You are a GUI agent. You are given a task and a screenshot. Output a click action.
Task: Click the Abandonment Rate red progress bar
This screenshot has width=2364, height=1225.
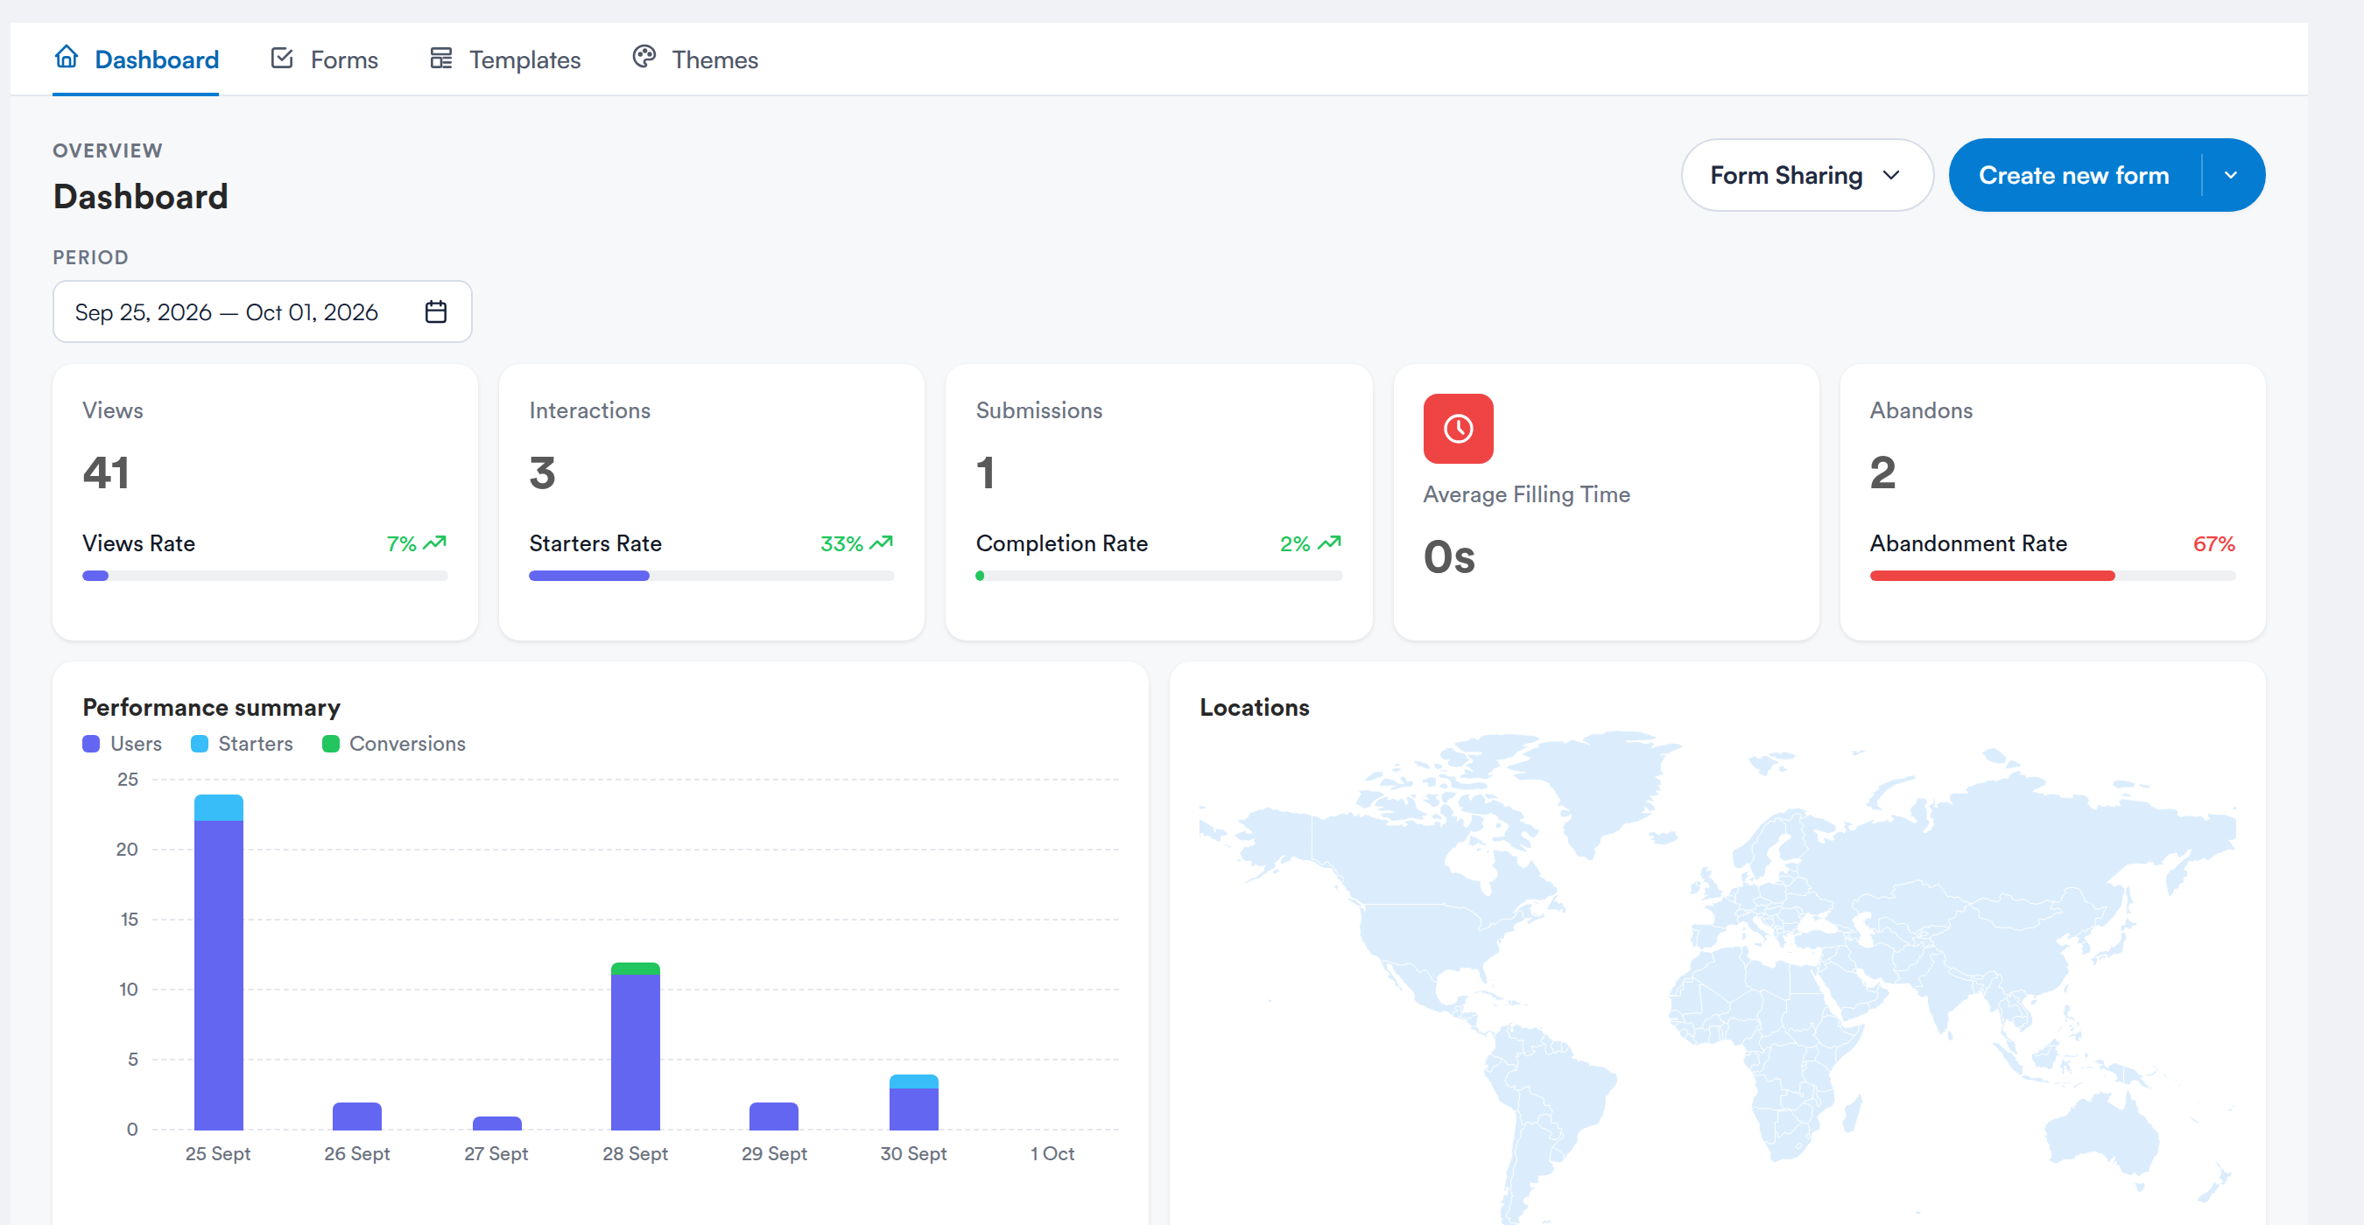coord(2052,576)
